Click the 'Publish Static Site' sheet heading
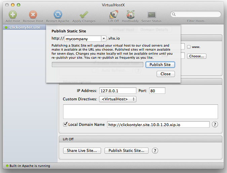 pos(69,31)
